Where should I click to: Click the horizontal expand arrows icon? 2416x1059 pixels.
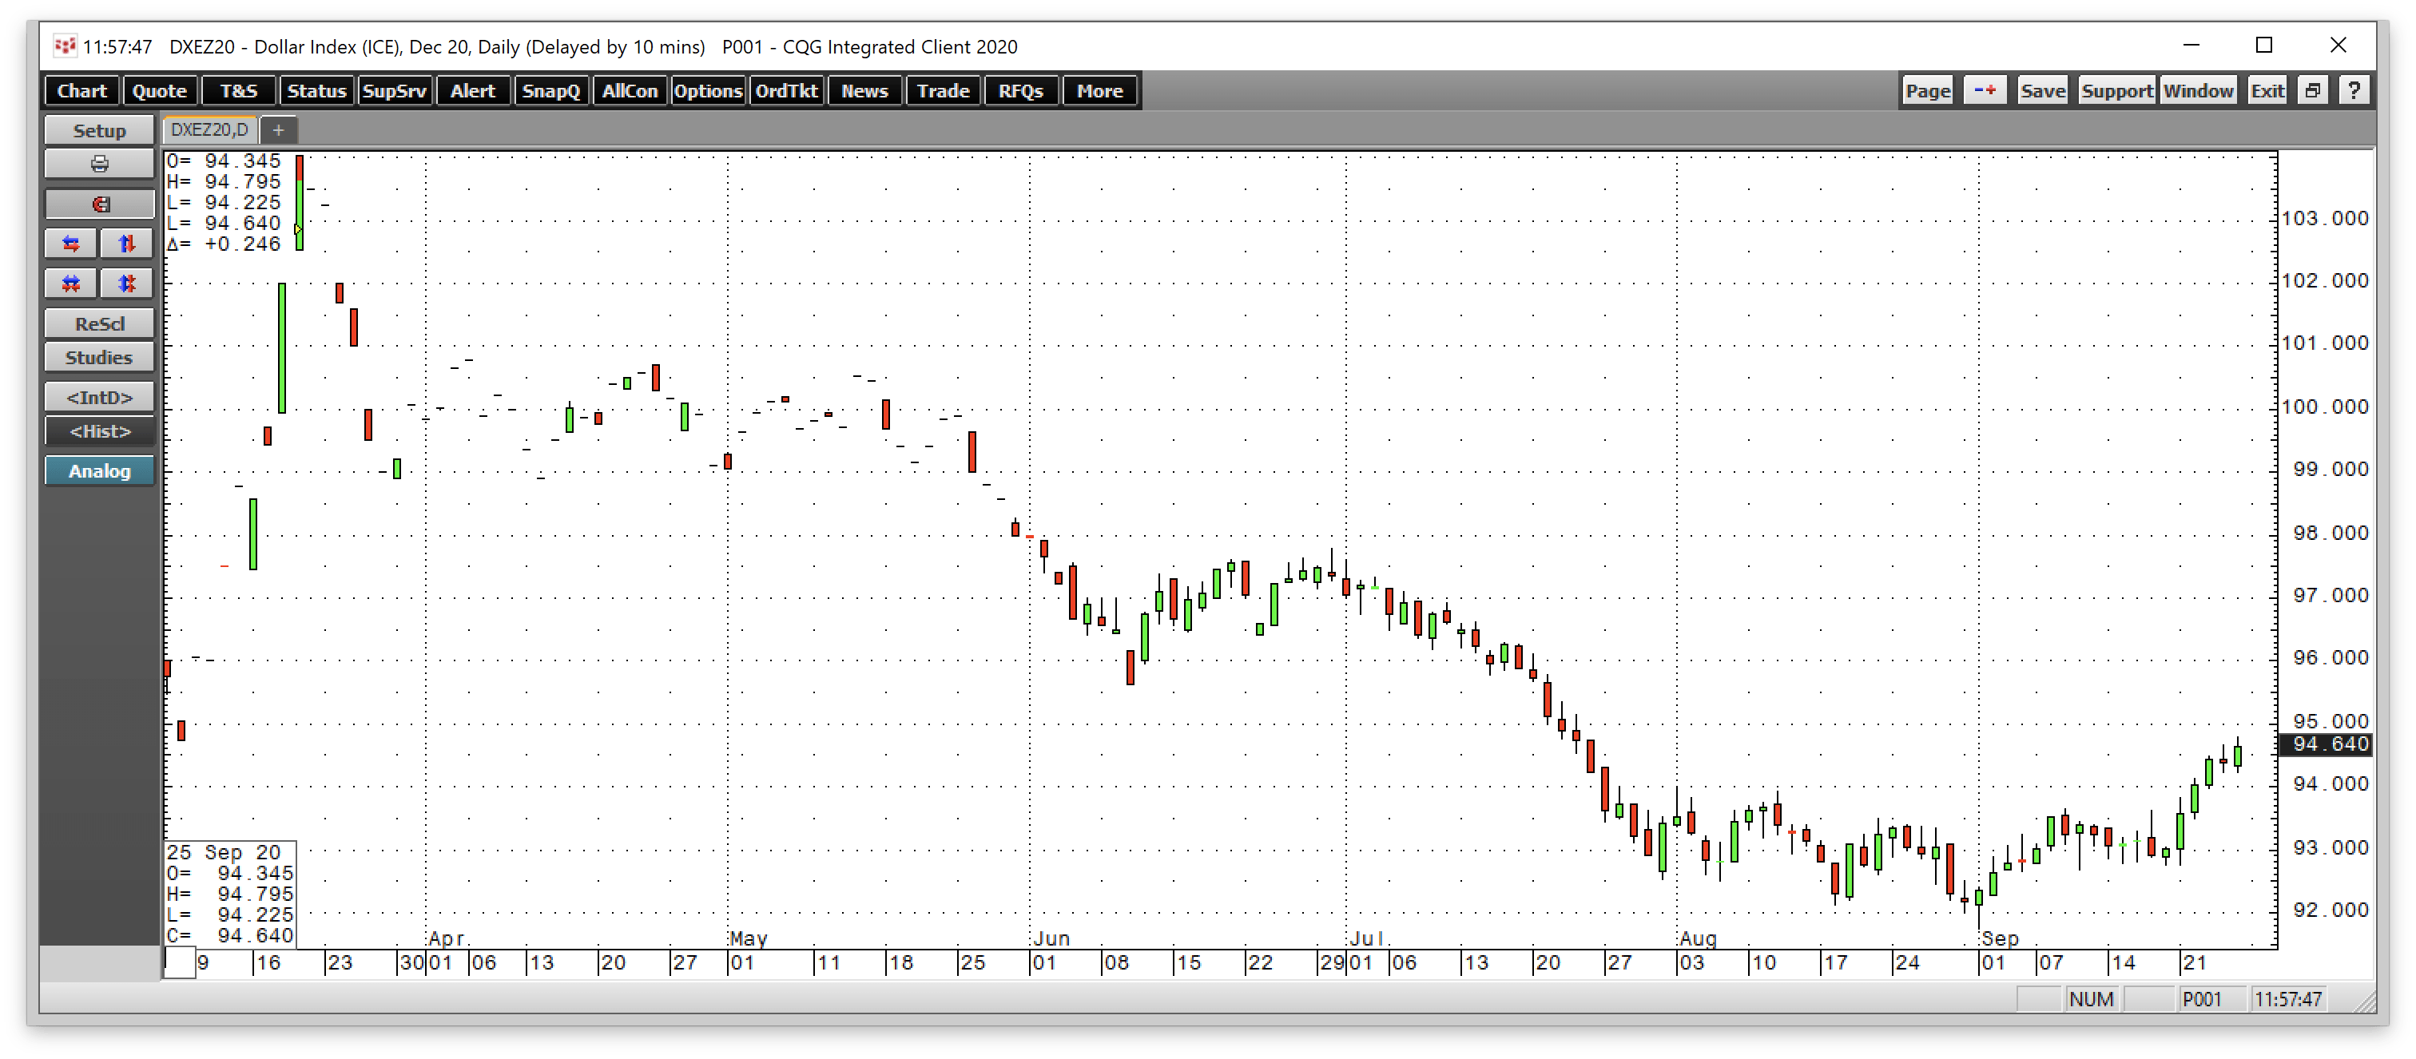(71, 244)
